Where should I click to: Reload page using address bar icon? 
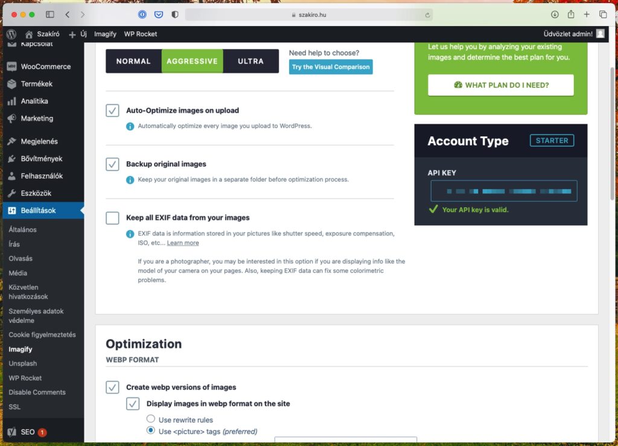[x=428, y=15]
